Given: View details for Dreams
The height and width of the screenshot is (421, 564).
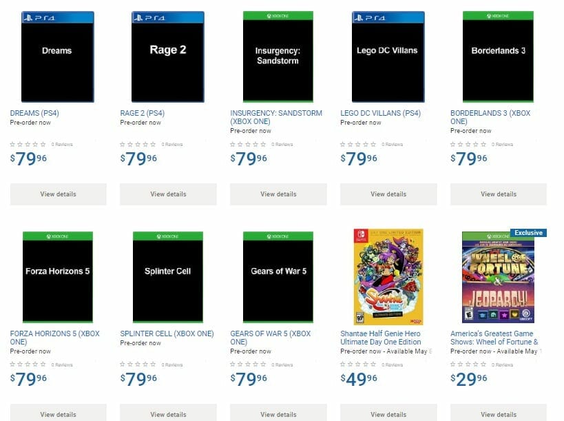Looking at the screenshot, I should pos(58,194).
